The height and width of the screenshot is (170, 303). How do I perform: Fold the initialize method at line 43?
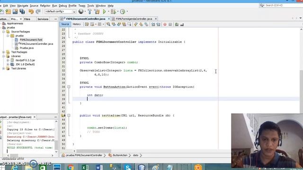(69, 115)
